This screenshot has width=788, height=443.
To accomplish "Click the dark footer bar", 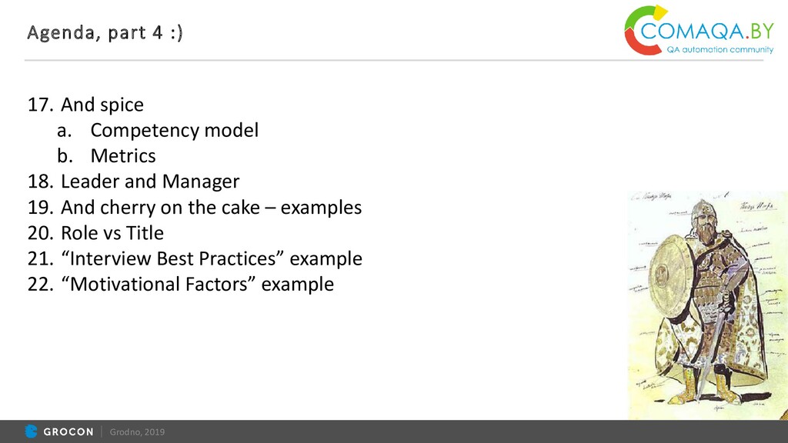I will (394, 431).
